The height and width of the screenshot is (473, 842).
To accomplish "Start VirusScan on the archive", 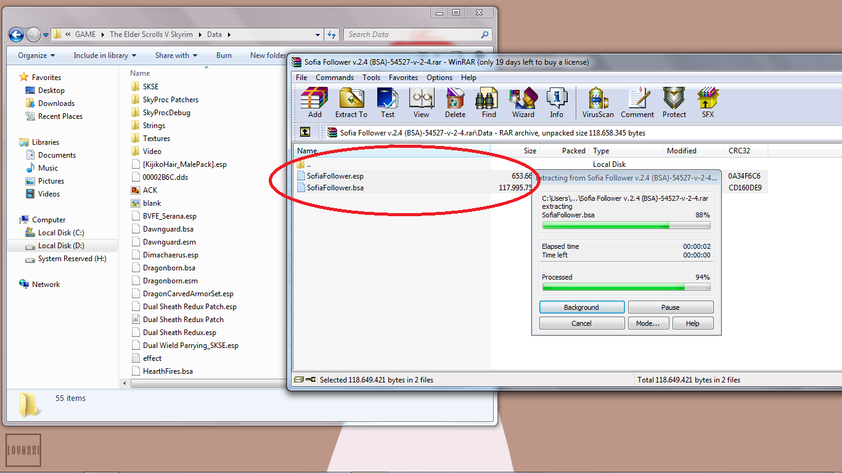I will point(598,102).
